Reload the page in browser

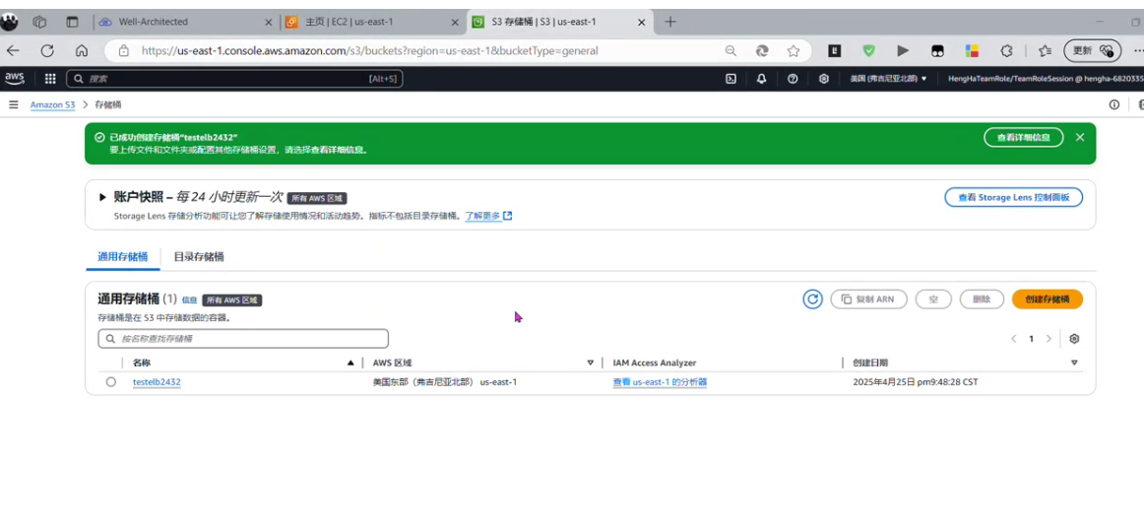(x=47, y=51)
